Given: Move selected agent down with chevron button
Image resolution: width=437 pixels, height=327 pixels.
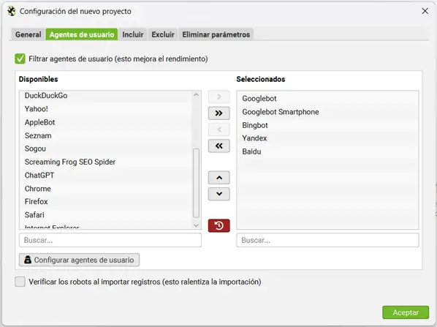Looking at the screenshot, I should [x=218, y=194].
